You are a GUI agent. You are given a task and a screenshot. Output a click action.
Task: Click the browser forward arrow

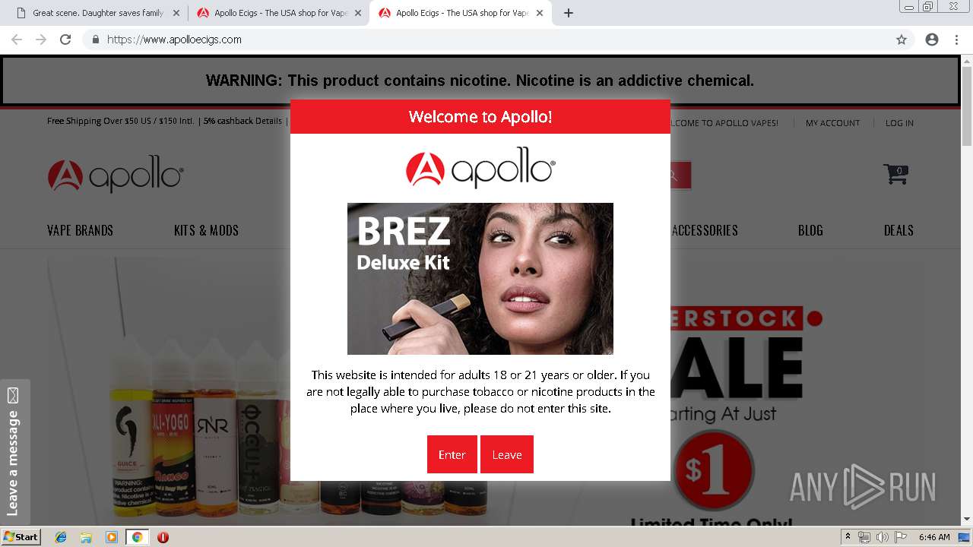pyautogui.click(x=41, y=40)
